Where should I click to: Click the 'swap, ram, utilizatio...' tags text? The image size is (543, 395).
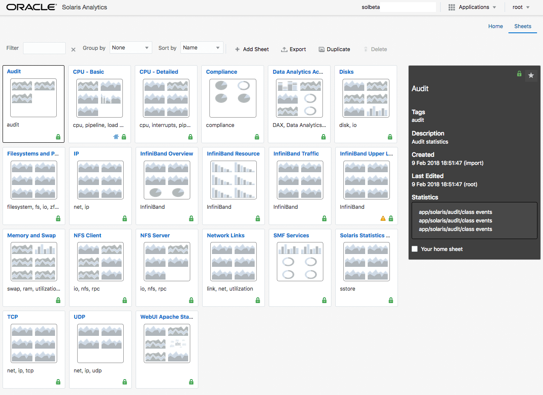pyautogui.click(x=34, y=288)
